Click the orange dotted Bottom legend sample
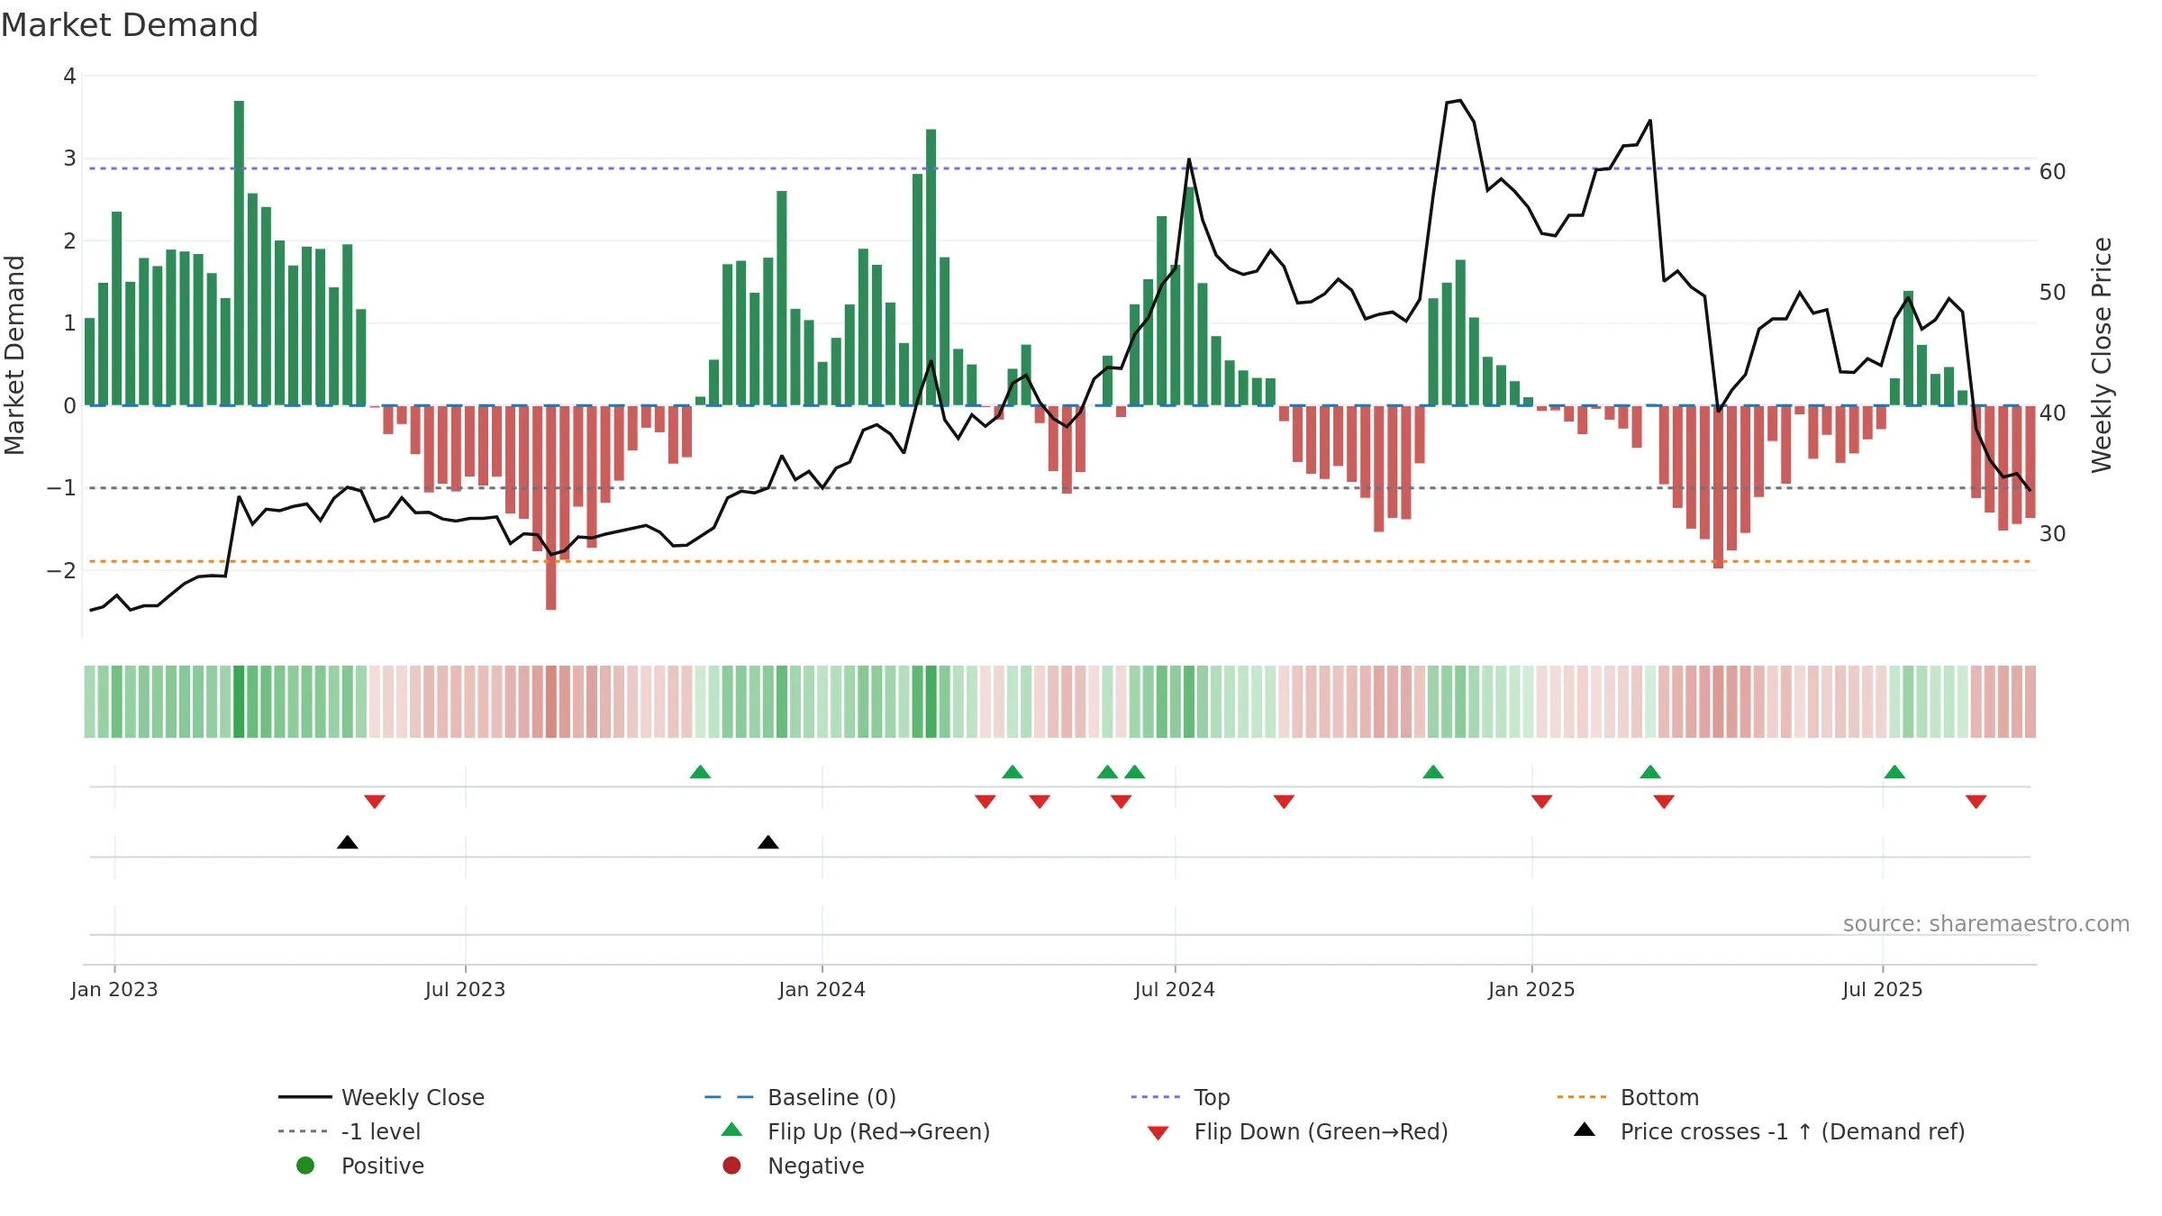This screenshot has width=2162, height=1216. click(x=1582, y=1097)
